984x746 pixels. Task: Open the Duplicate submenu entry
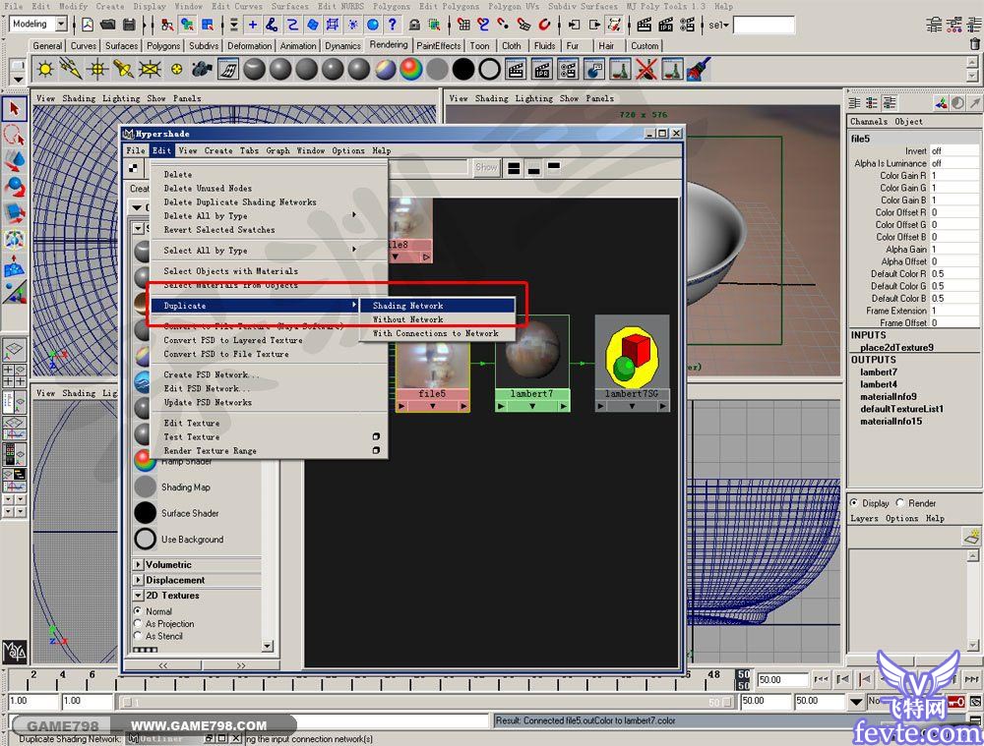click(x=255, y=306)
